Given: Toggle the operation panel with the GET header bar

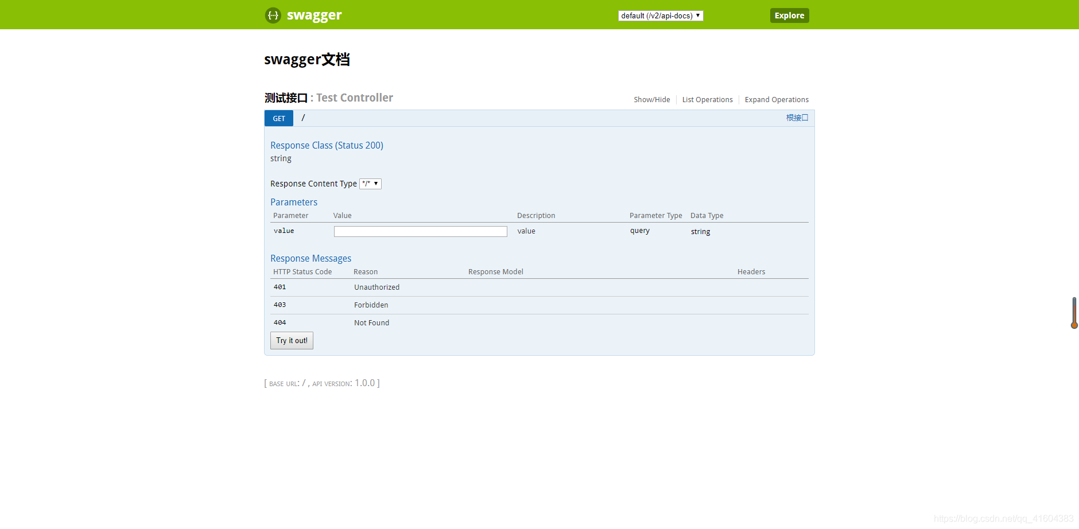Looking at the screenshot, I should [x=517, y=118].
